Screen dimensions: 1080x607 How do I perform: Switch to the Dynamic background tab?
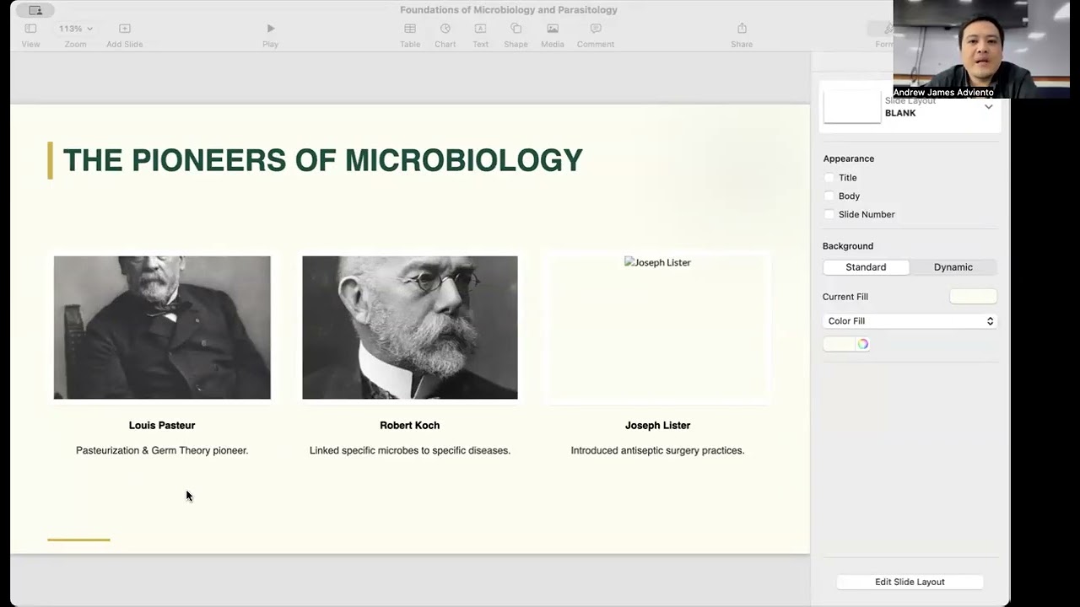point(953,267)
